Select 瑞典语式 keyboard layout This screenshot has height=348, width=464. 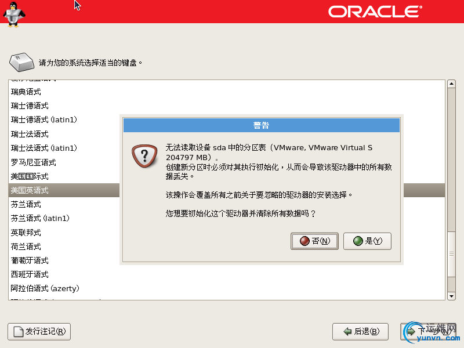click(x=227, y=92)
